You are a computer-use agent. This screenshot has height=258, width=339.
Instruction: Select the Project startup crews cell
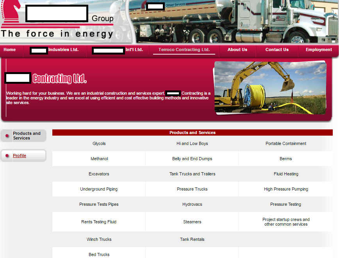[x=286, y=222]
